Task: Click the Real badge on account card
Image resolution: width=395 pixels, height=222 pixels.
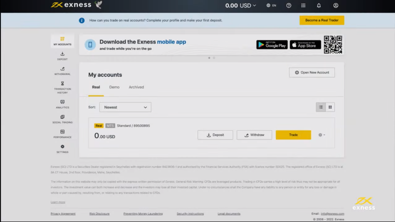Action: pos(99,126)
